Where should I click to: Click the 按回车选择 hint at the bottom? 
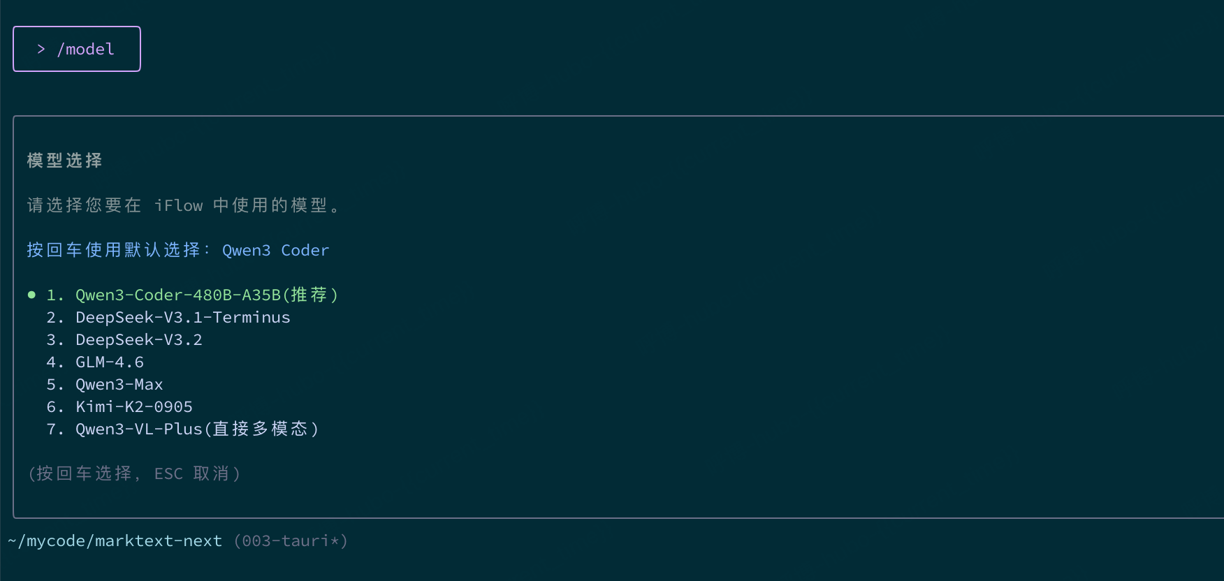click(84, 473)
